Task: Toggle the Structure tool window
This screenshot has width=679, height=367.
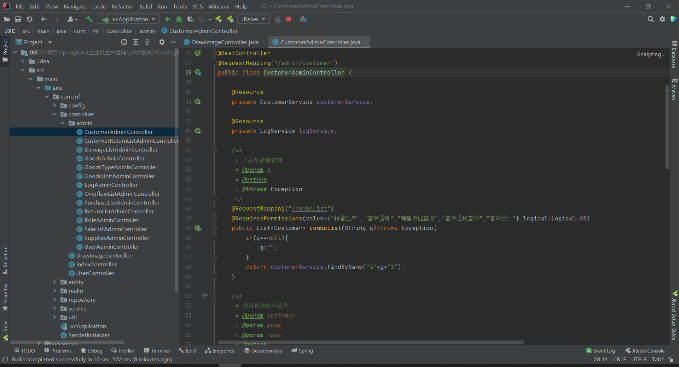Action: [x=5, y=260]
